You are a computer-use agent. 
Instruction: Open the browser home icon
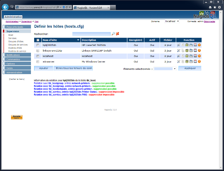[210, 7]
